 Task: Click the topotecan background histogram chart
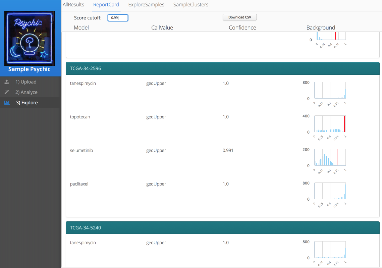(330, 124)
